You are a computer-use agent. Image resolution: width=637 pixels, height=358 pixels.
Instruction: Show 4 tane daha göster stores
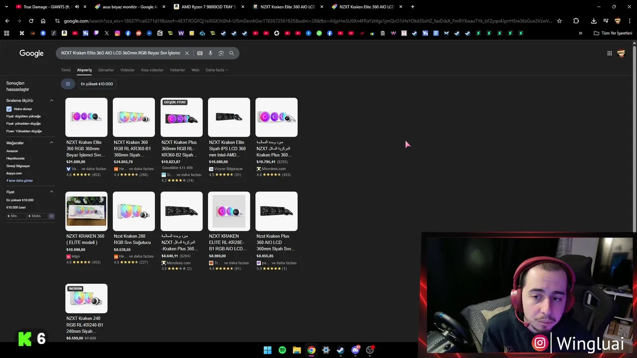tap(19, 180)
